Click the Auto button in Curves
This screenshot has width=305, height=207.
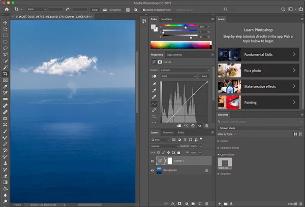click(204, 76)
